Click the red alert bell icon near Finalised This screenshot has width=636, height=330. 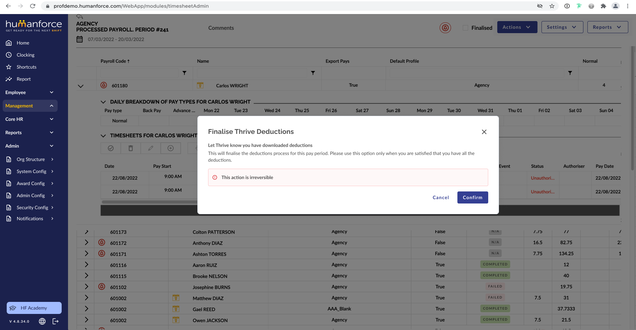tap(445, 28)
